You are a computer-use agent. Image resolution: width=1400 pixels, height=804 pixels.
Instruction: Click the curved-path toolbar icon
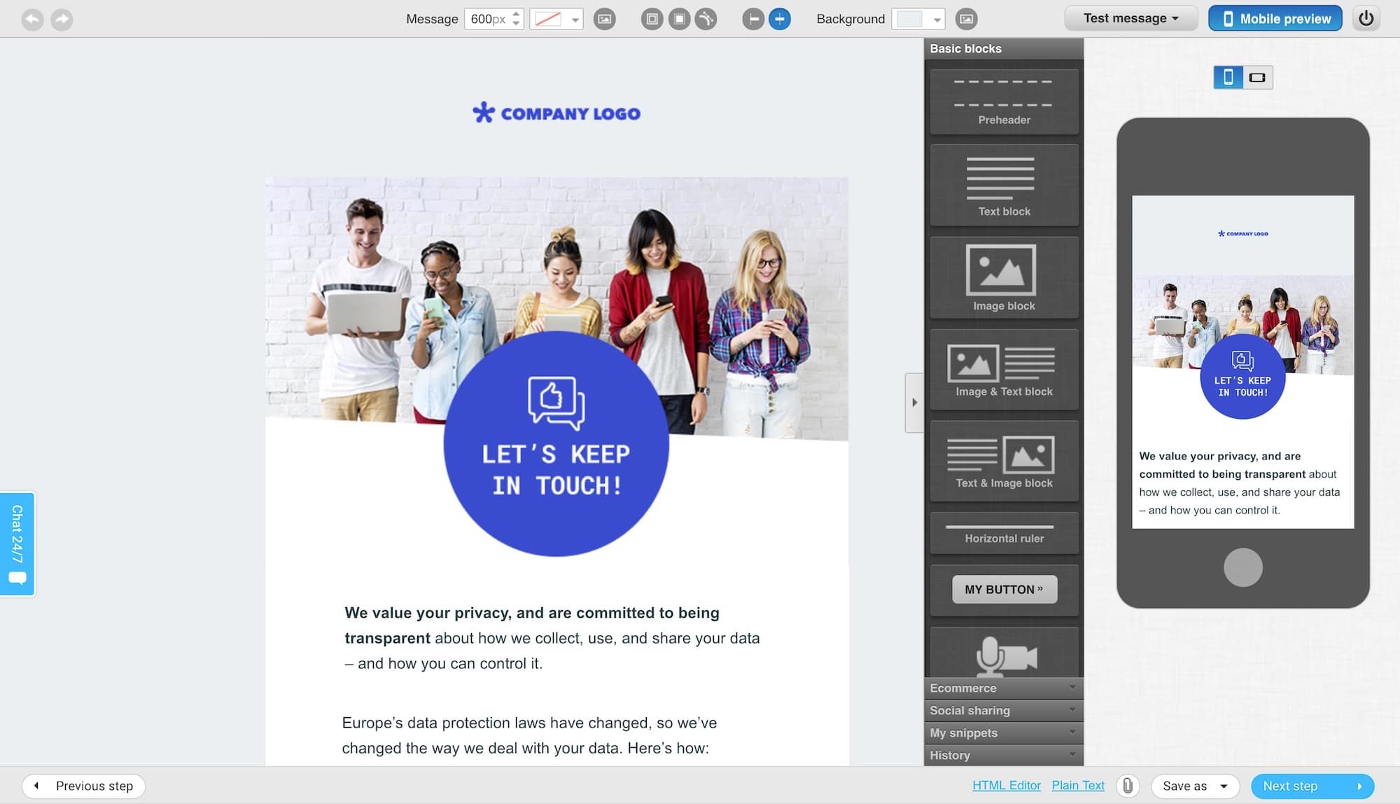click(706, 19)
